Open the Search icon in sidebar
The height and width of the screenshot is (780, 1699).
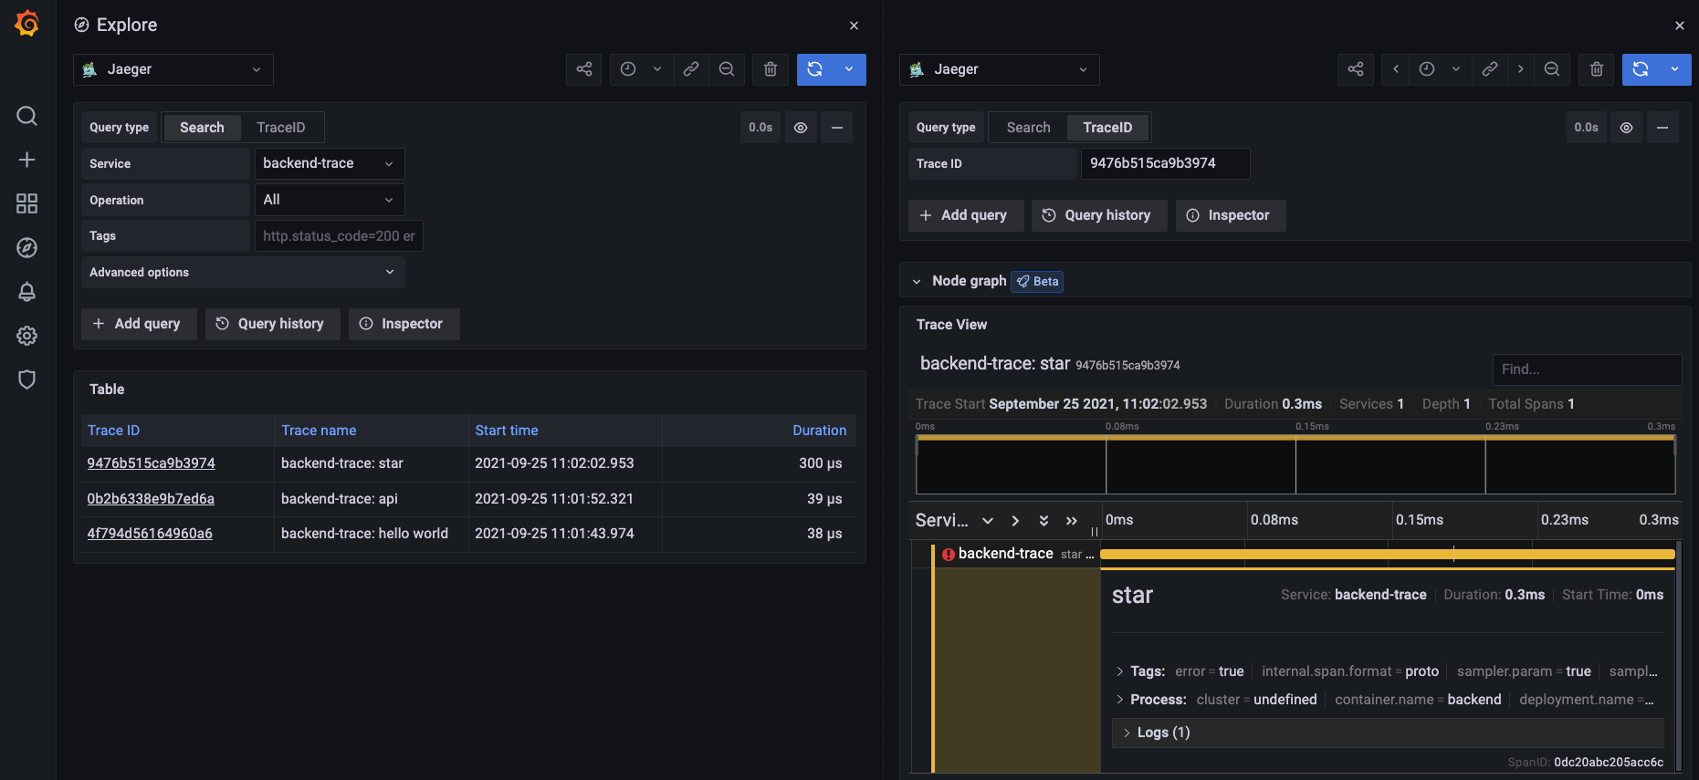click(27, 116)
